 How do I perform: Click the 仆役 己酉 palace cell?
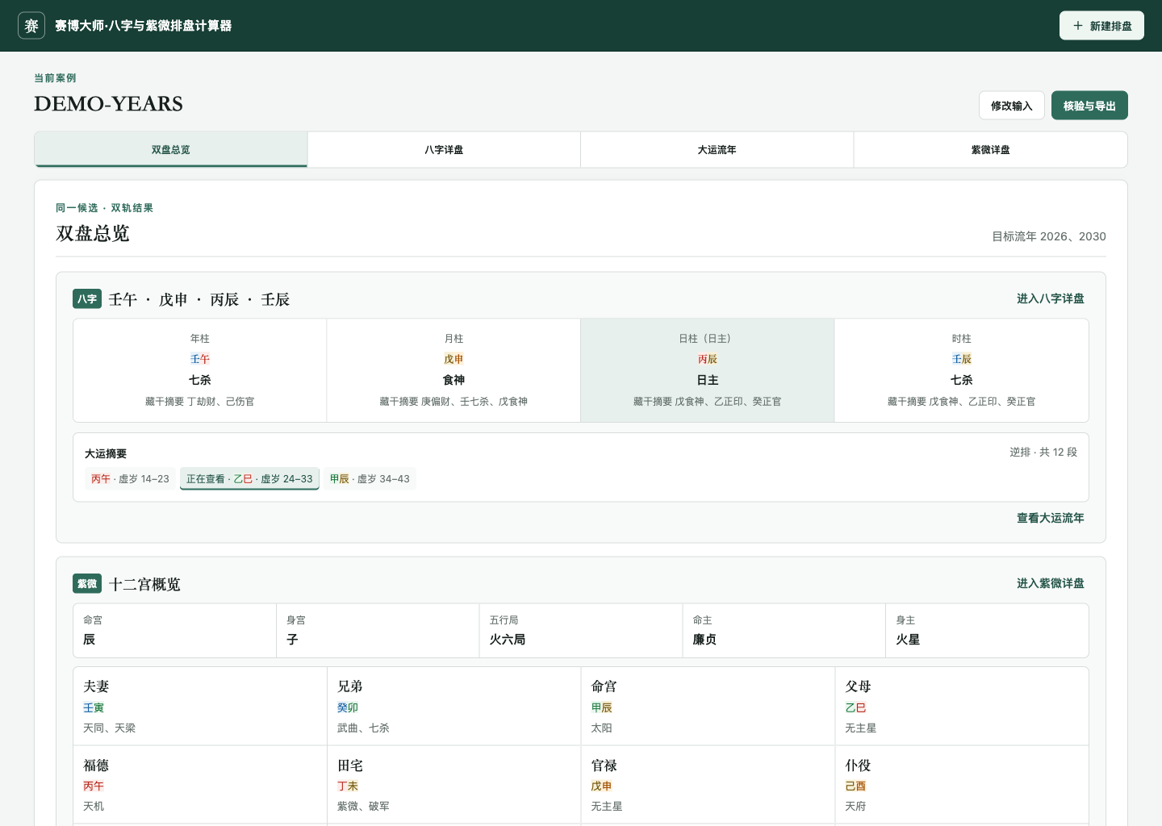point(962,785)
